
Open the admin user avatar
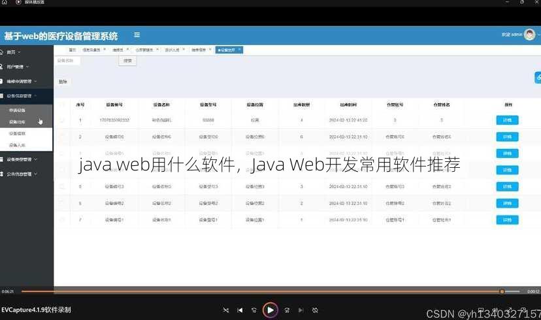point(529,35)
